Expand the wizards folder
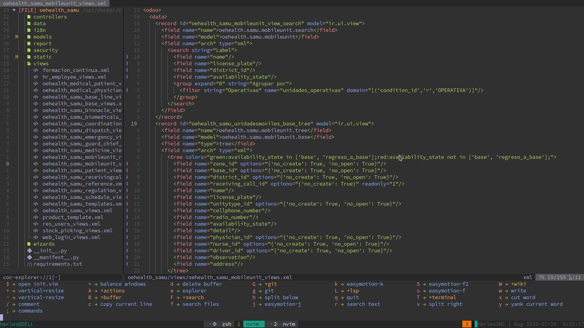Image resolution: width=584 pixels, height=328 pixels. point(44,244)
